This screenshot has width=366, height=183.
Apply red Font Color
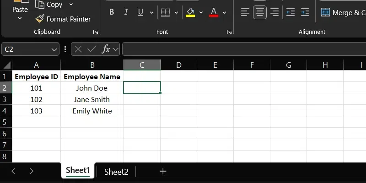tap(214, 12)
